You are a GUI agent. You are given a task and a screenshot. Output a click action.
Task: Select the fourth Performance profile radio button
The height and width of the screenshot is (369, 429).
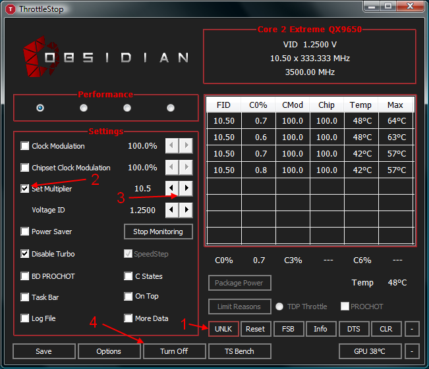171,108
